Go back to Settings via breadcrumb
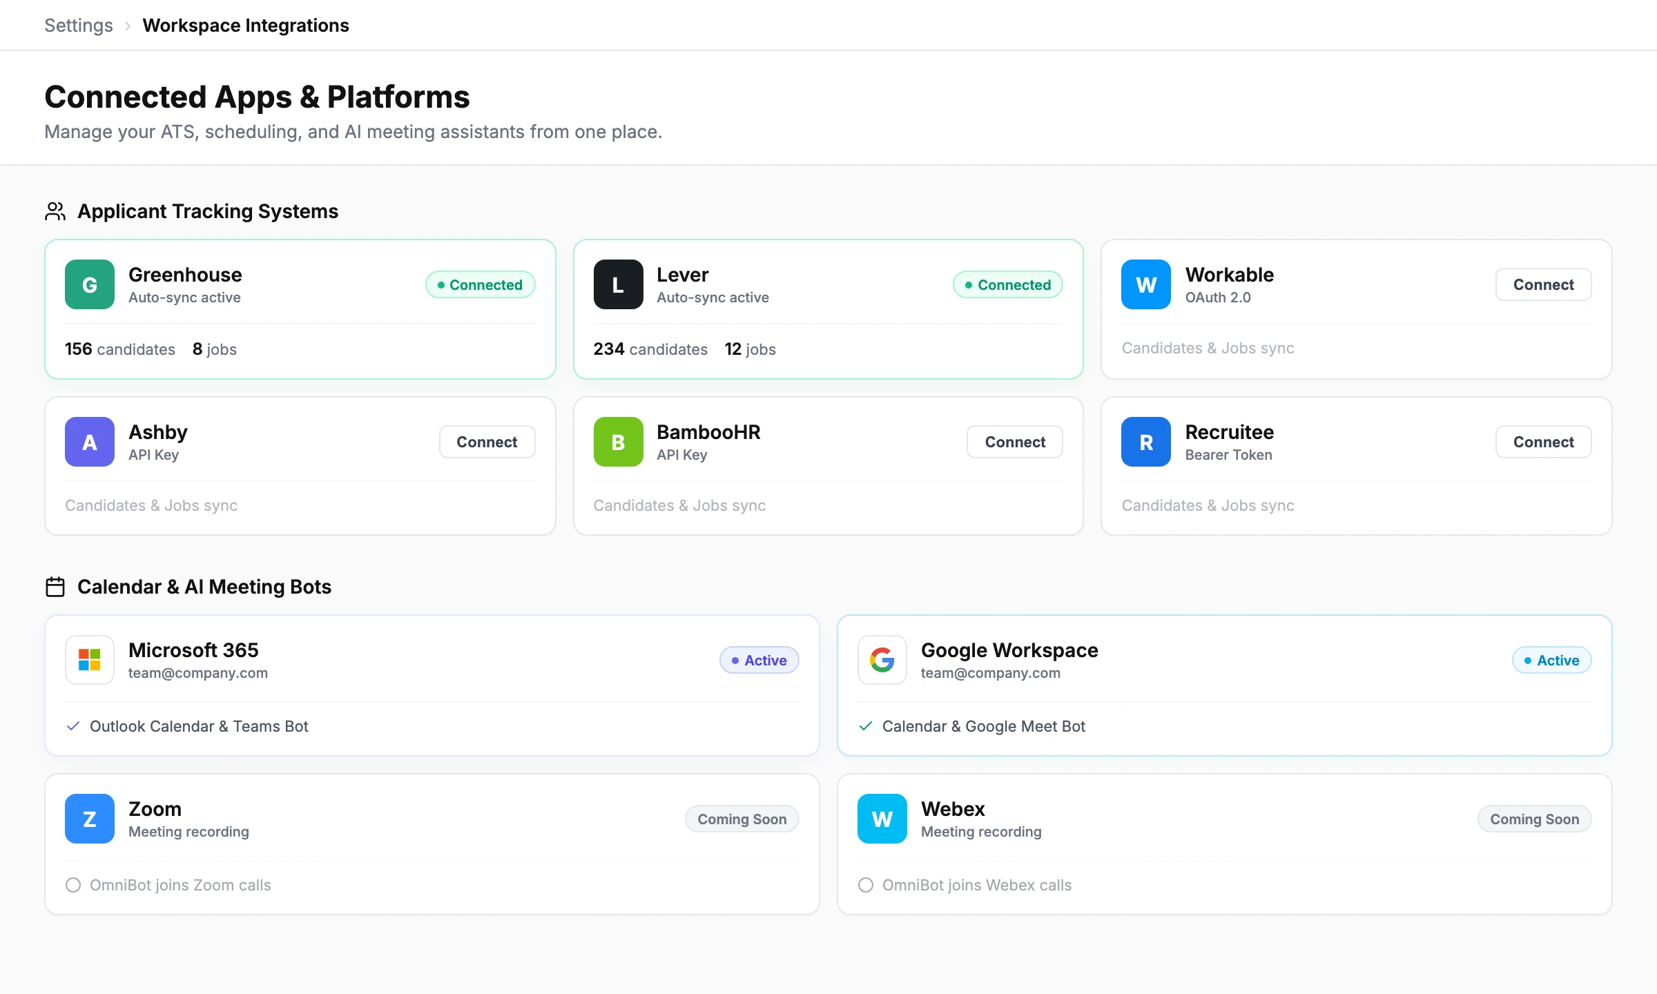Screen dimensions: 1657x994 pos(79,26)
